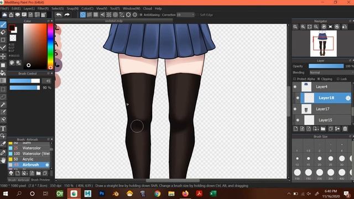Select the Layer17 layer row

pos(322,109)
